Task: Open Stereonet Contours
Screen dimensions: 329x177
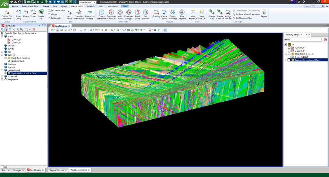Action: click(111, 14)
